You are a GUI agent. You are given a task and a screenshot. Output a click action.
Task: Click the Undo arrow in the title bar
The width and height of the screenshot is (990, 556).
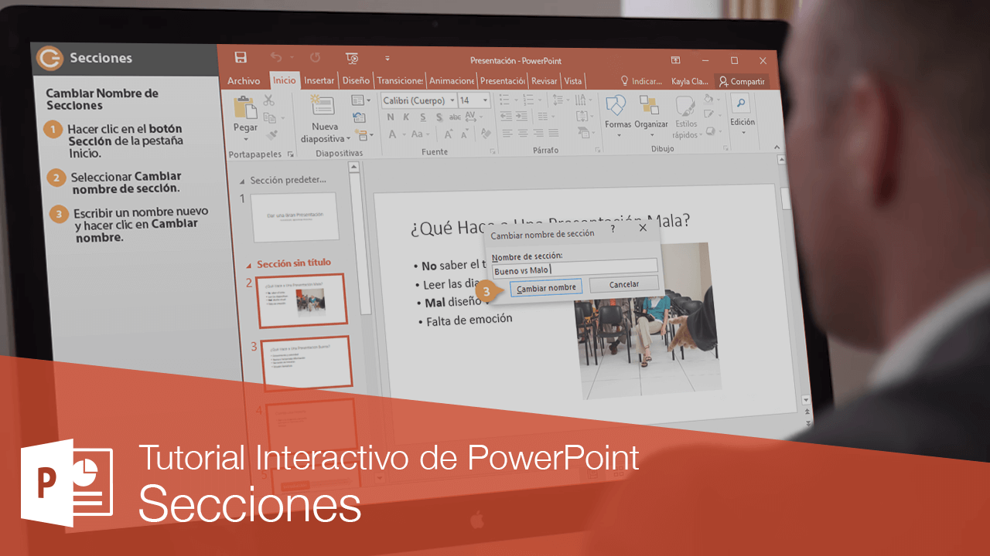click(276, 58)
